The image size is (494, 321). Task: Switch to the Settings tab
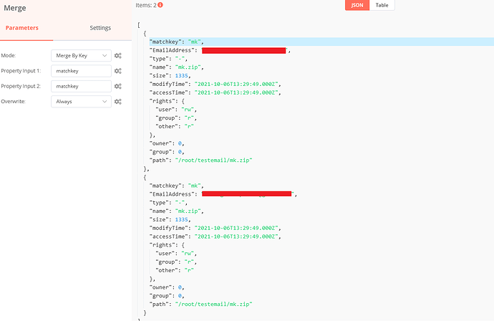click(x=100, y=28)
